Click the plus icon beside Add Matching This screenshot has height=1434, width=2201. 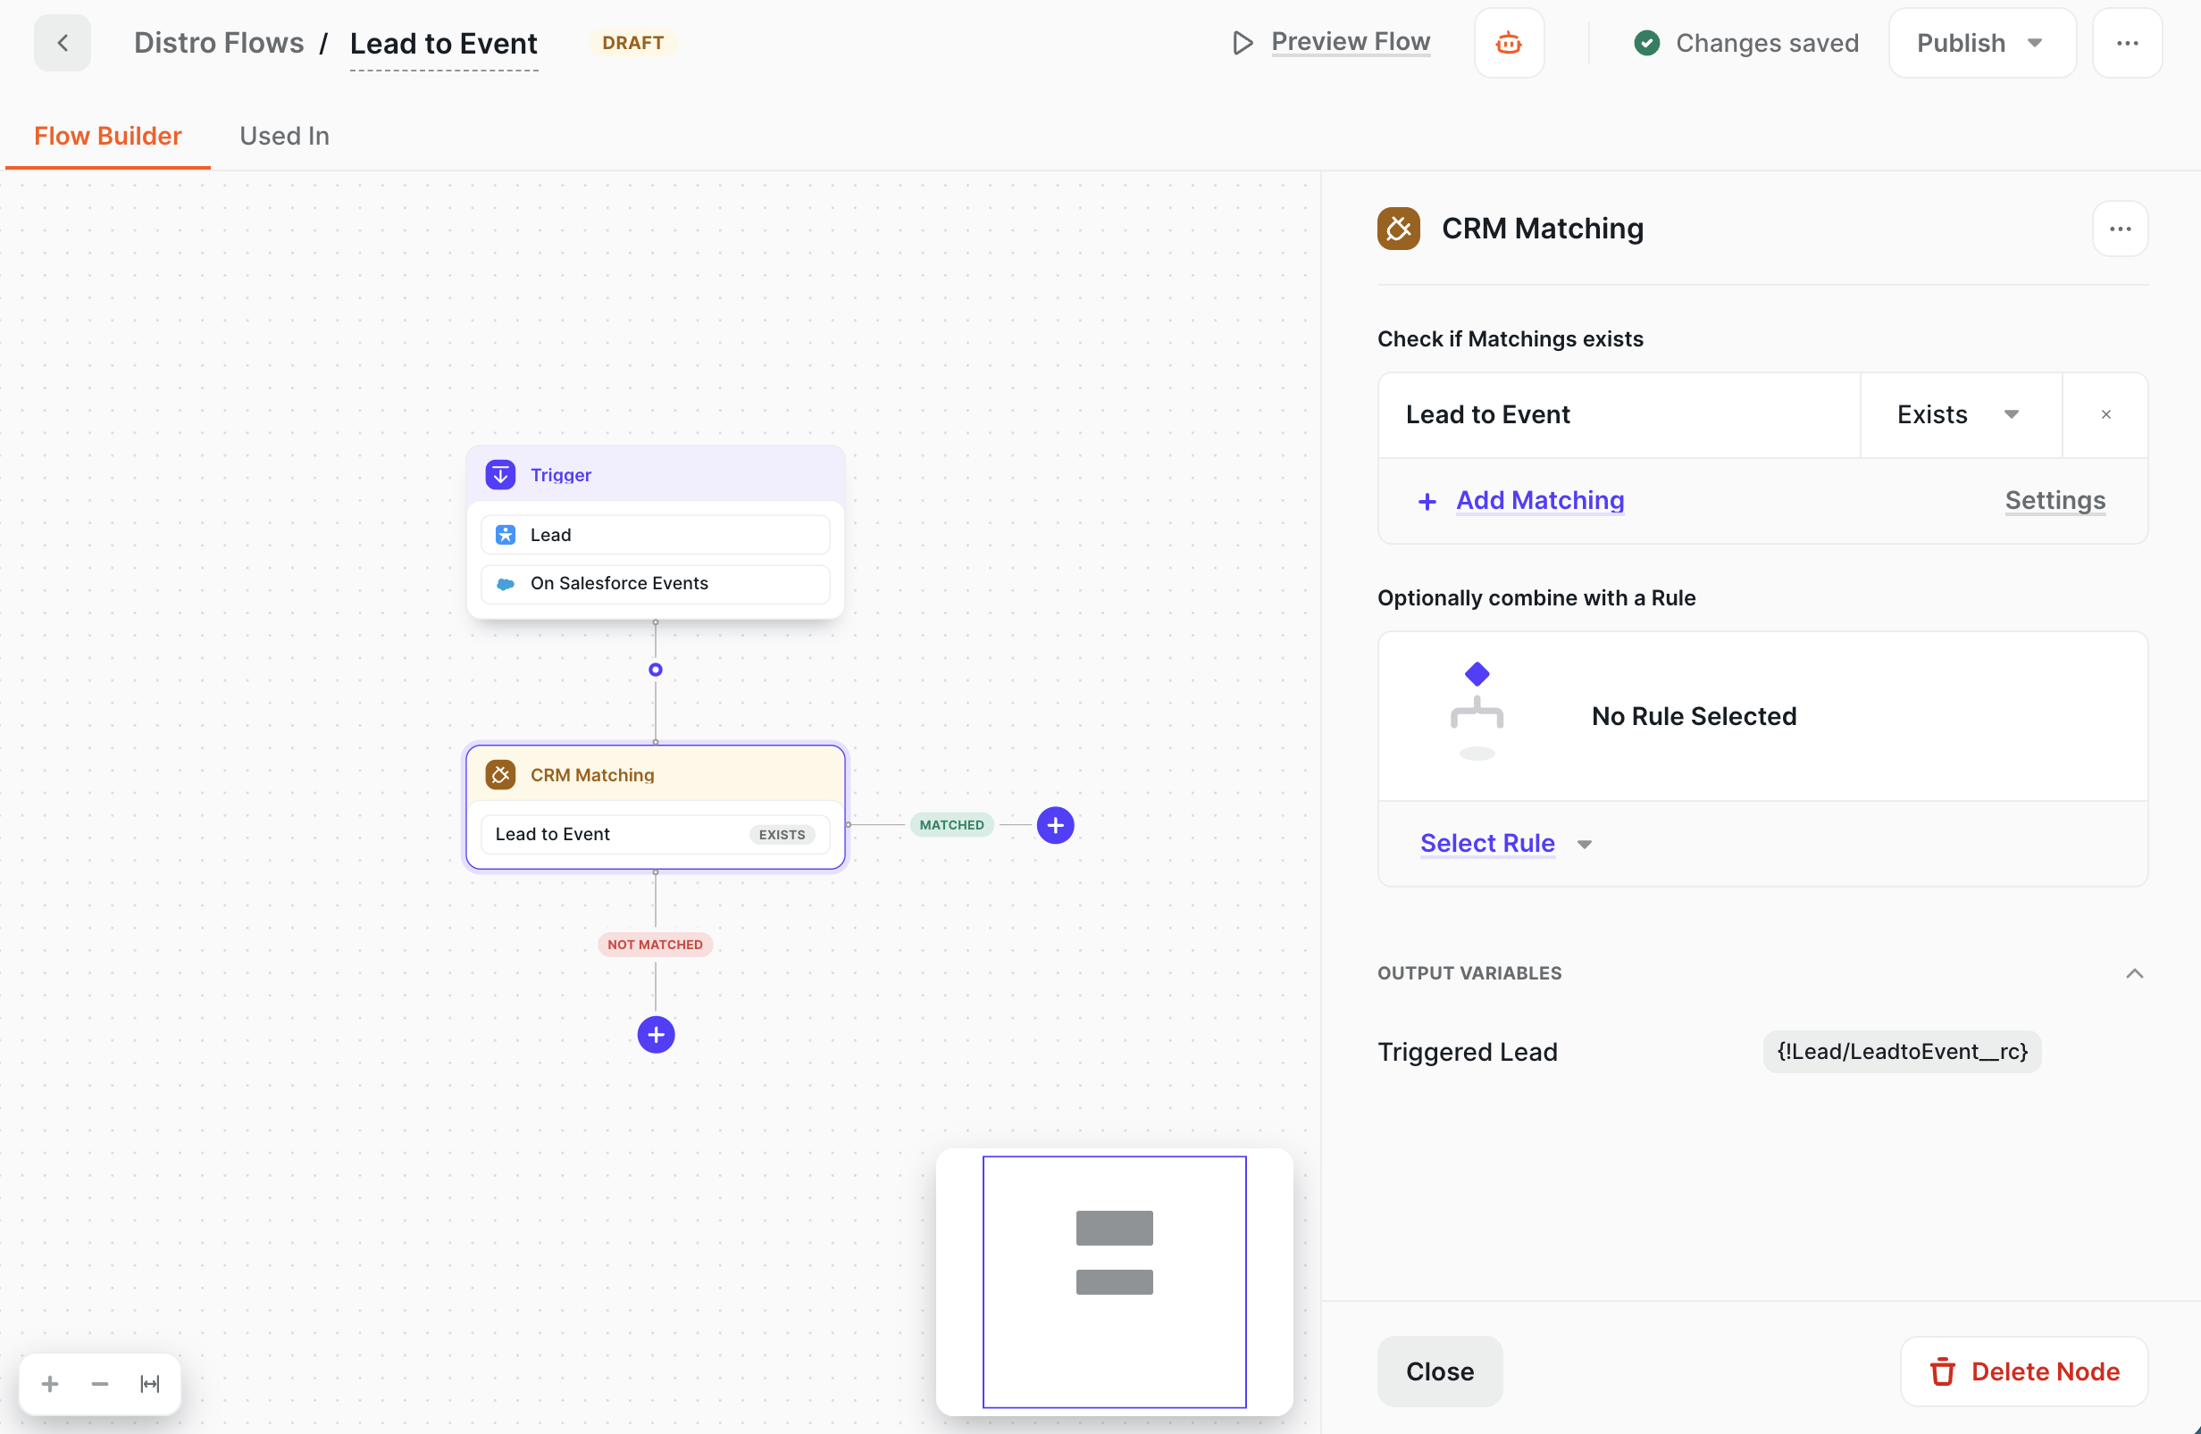coord(1427,500)
